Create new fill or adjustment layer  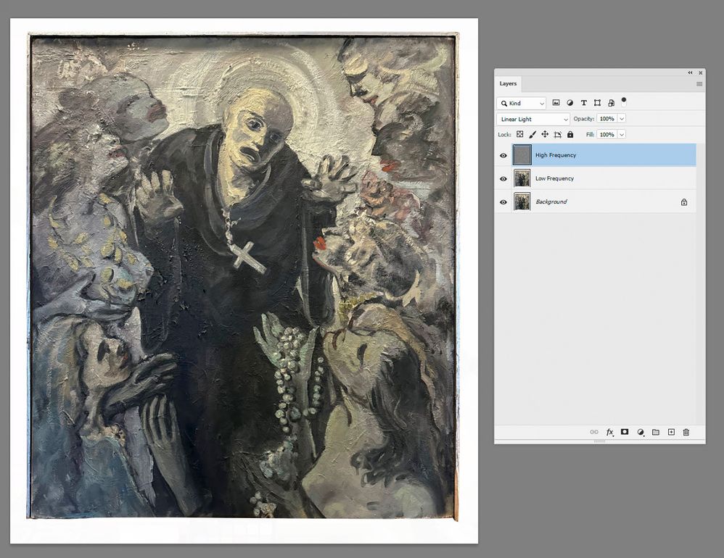coord(641,432)
